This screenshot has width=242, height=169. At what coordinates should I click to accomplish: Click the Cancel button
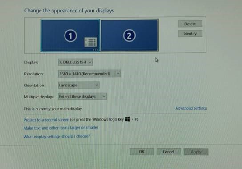point(169,152)
